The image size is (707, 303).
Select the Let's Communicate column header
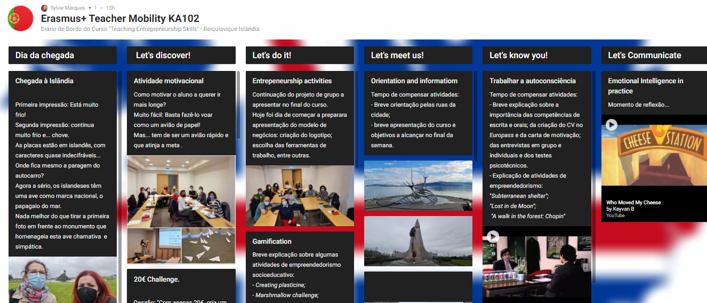click(654, 55)
